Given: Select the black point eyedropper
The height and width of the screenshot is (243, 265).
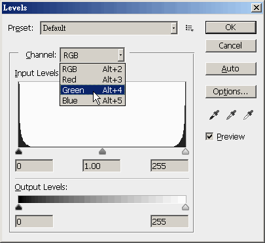Looking at the screenshot, I should click(215, 115).
